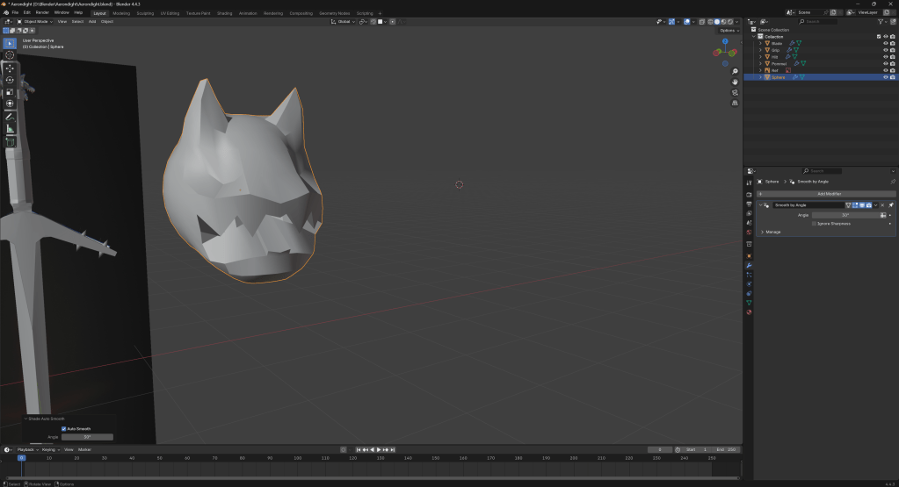Switch to the Sculpting workspace tab
This screenshot has height=487, width=899.
[x=144, y=13]
